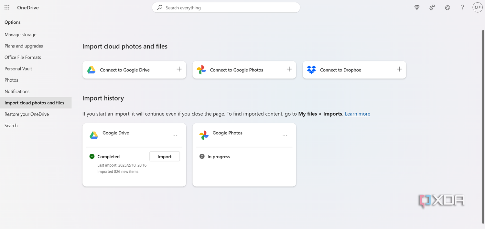Open Restore your OneDrive
This screenshot has height=229, width=485.
[x=27, y=114]
